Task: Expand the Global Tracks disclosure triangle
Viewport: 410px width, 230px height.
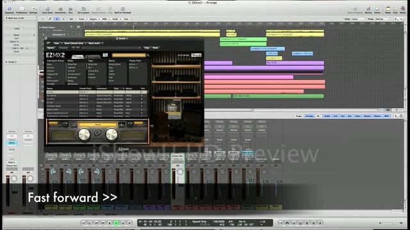Action: click(x=40, y=27)
